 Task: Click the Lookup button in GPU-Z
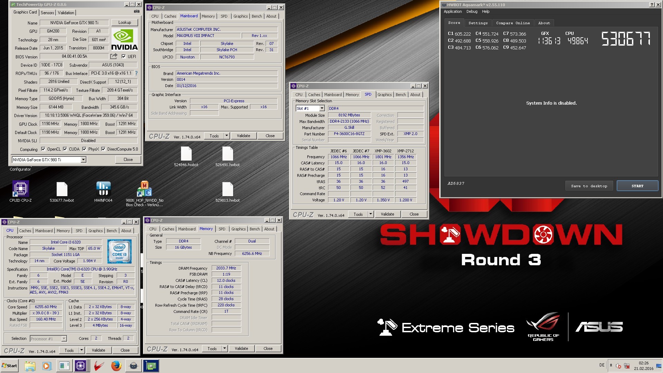point(125,22)
